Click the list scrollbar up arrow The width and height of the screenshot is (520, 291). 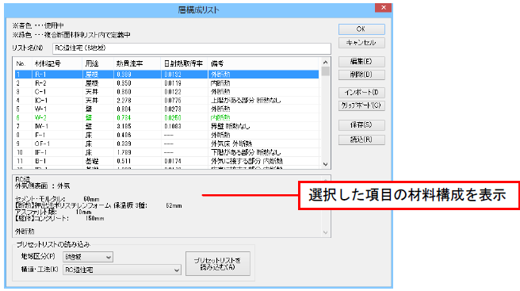click(325, 62)
